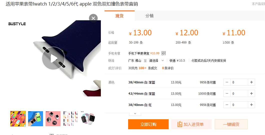
Task: Select the pink background watches thumbnail
Action: click(x=53, y=118)
